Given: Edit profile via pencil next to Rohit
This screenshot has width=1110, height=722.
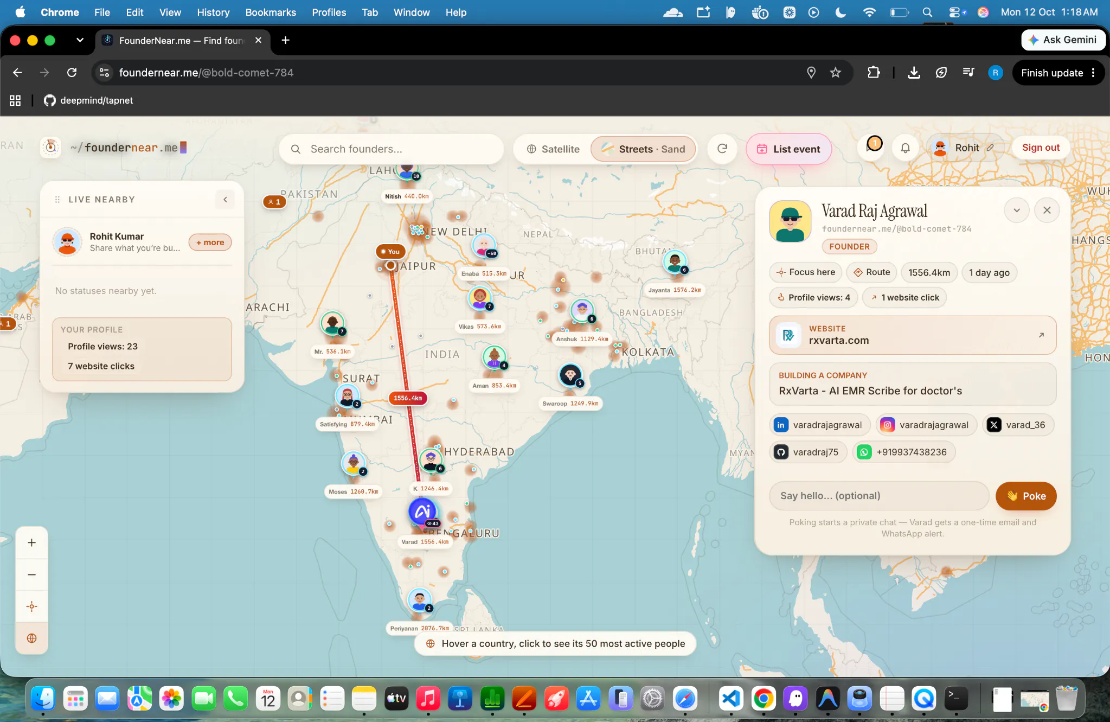Looking at the screenshot, I should [x=990, y=148].
